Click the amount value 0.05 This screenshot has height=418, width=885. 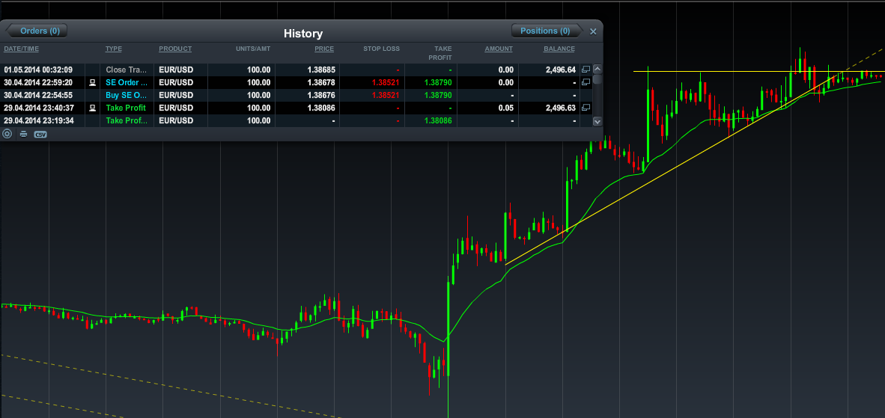point(506,108)
